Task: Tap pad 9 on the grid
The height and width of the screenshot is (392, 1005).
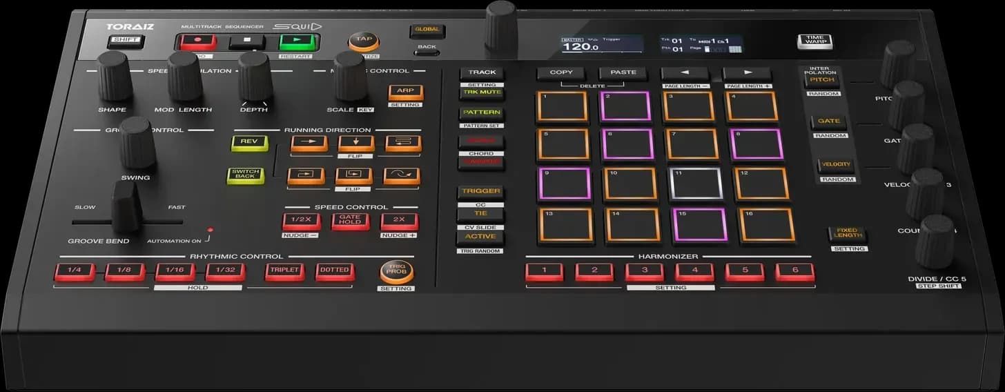Action: coord(565,183)
